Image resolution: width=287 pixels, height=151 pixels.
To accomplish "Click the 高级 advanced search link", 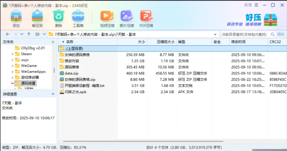I will 281,34.
